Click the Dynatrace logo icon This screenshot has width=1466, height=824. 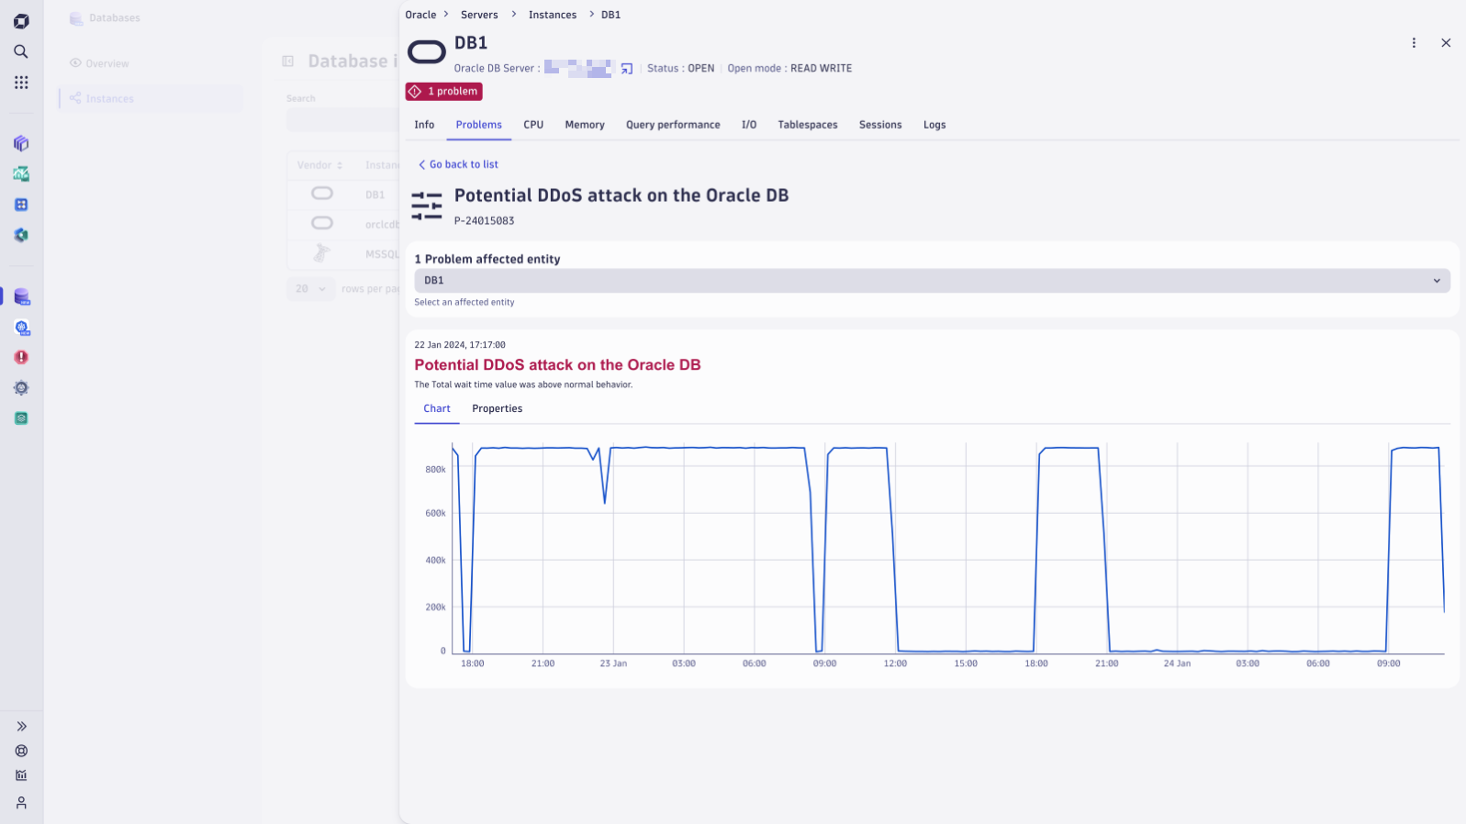point(21,21)
